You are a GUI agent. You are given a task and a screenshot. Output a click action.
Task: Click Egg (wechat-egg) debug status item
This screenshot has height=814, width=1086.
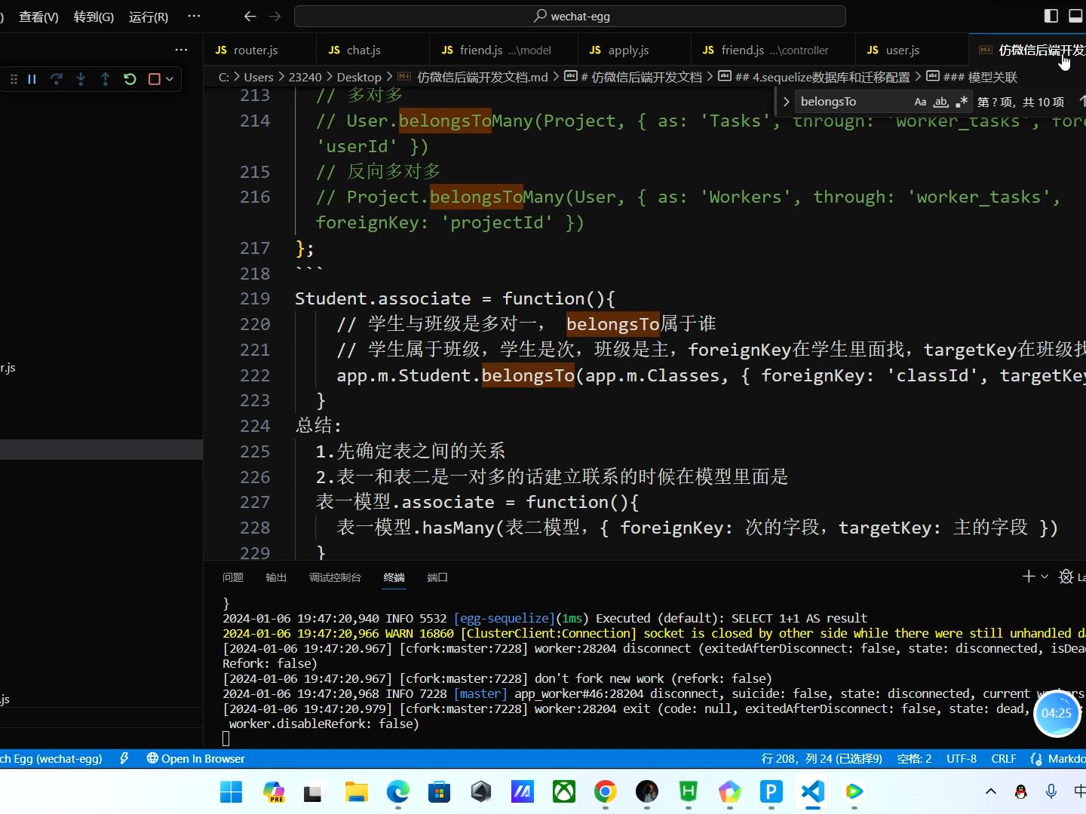[51, 758]
